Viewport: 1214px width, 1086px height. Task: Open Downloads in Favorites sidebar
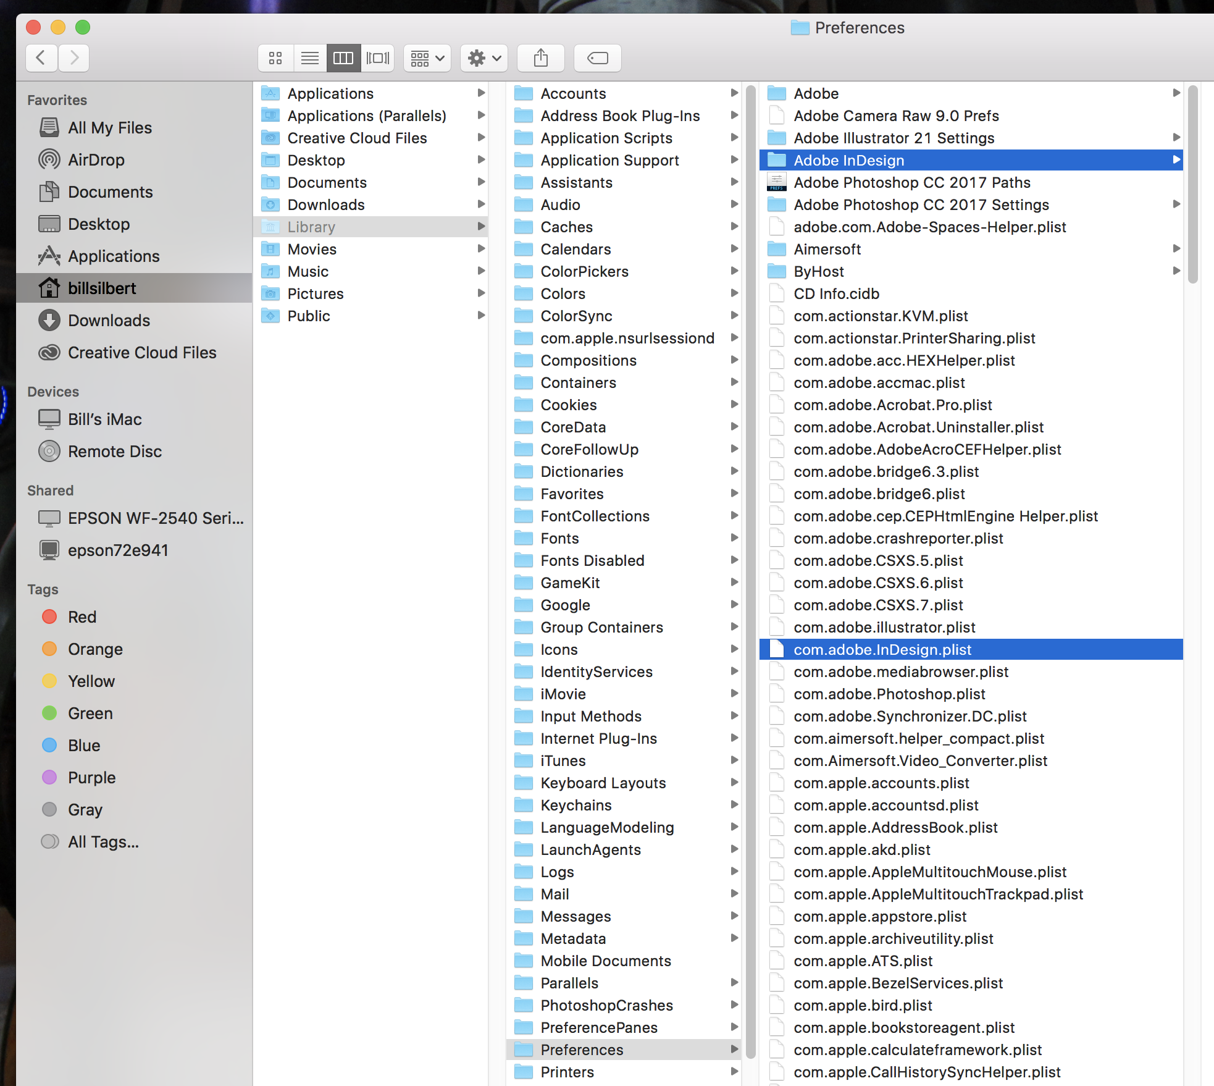[134, 321]
